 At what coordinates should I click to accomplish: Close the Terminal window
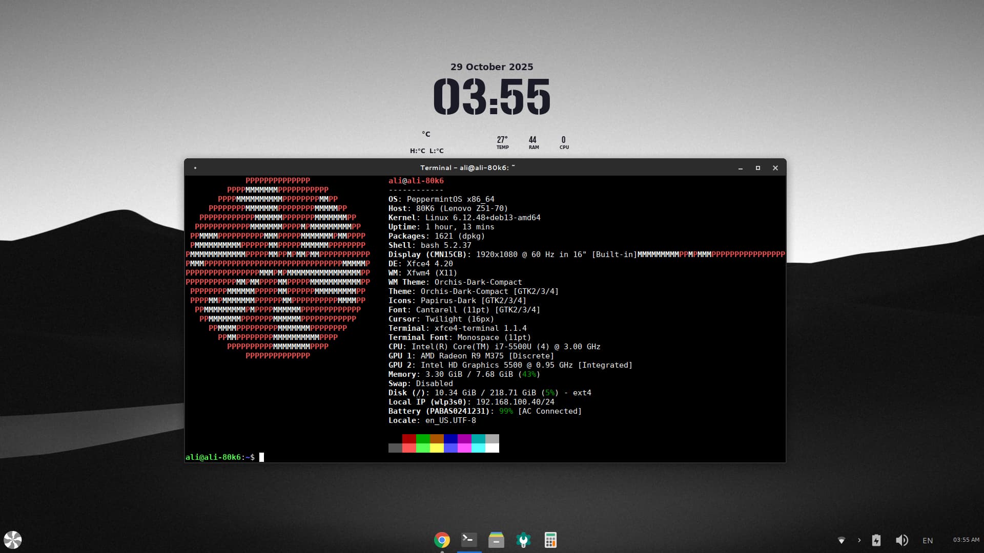tap(775, 168)
